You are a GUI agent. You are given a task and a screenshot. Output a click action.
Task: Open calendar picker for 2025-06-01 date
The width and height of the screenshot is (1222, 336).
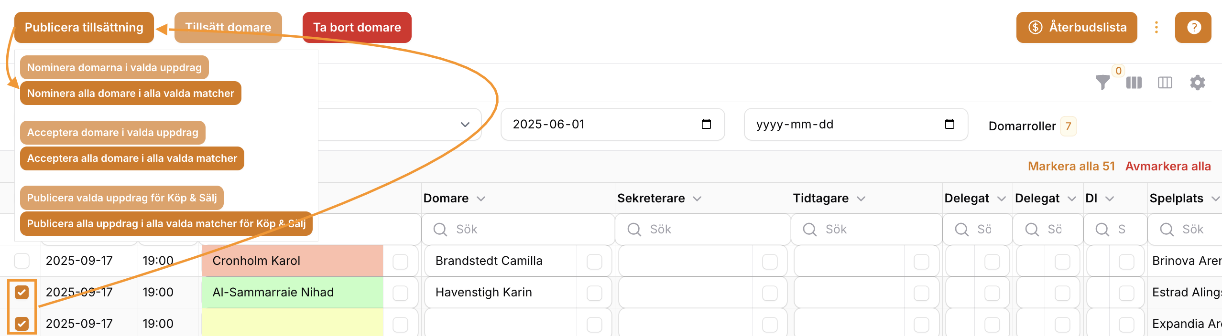tap(706, 124)
